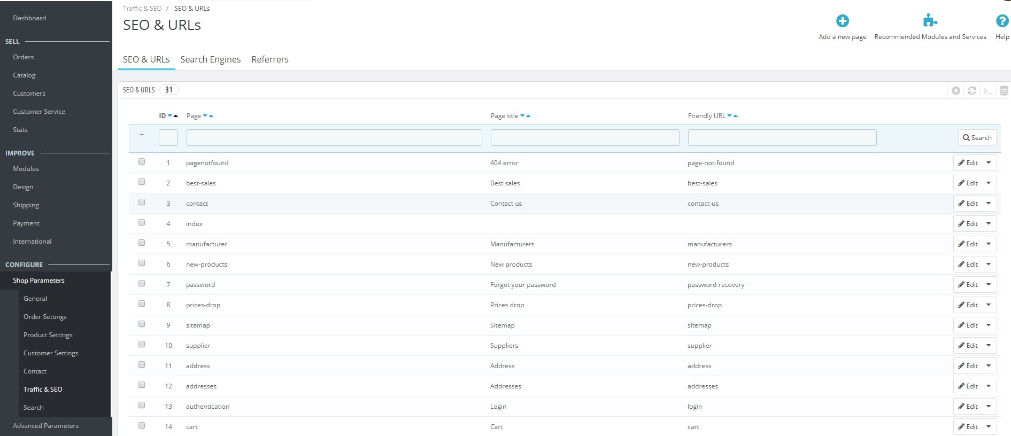This screenshot has width=1011, height=436.
Task: Tick the checkbox for pagenotfound row
Action: [142, 161]
